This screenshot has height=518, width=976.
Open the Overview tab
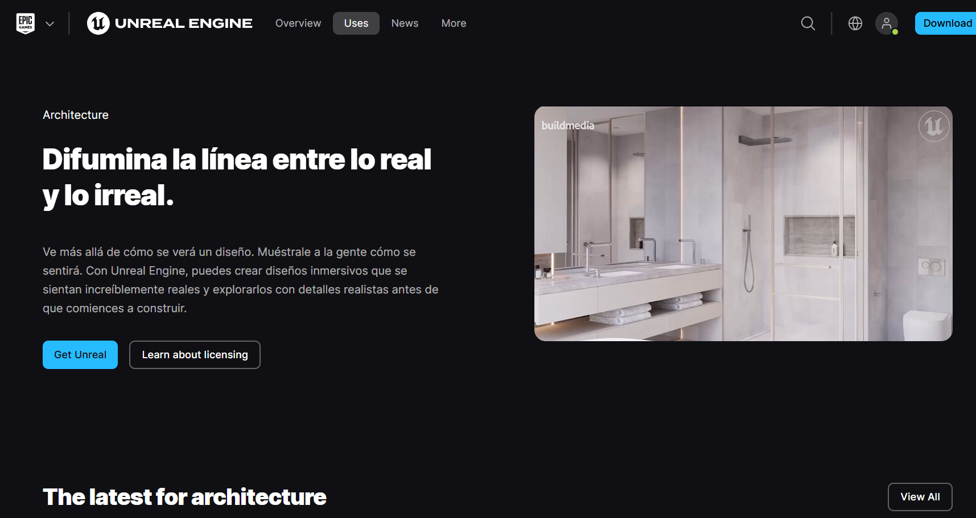pyautogui.click(x=298, y=23)
